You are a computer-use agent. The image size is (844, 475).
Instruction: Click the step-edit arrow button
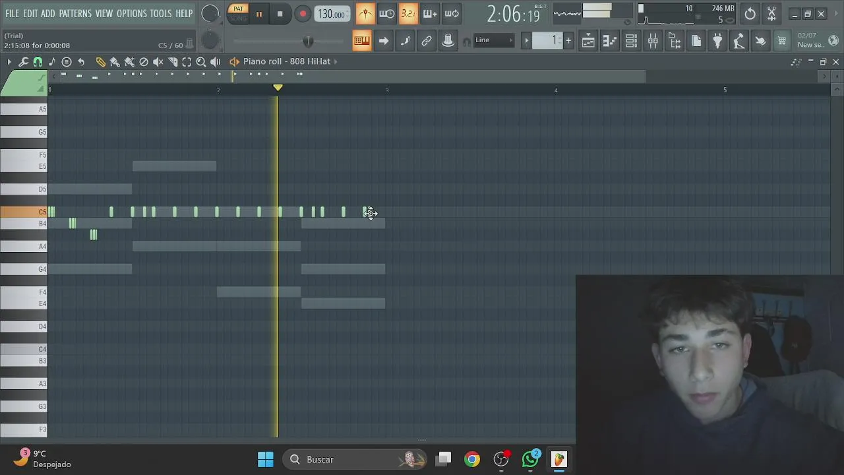[x=384, y=41]
